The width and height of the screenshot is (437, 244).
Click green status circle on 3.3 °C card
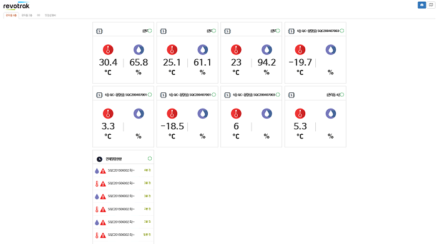(x=150, y=95)
